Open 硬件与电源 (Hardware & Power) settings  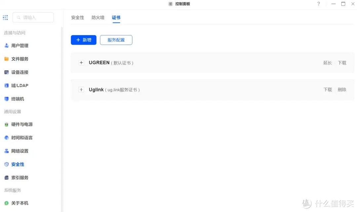[x=21, y=124]
